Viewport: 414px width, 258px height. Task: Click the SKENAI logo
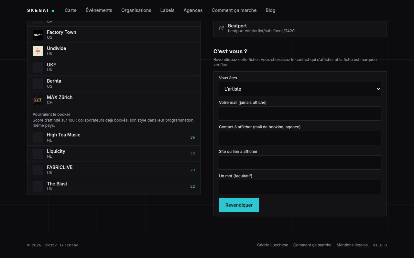point(41,10)
